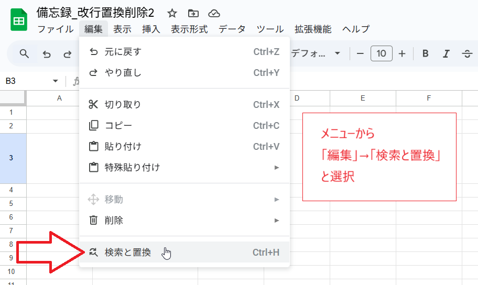Select column F header
Viewport: 478px width, 285px height.
[x=429, y=98]
